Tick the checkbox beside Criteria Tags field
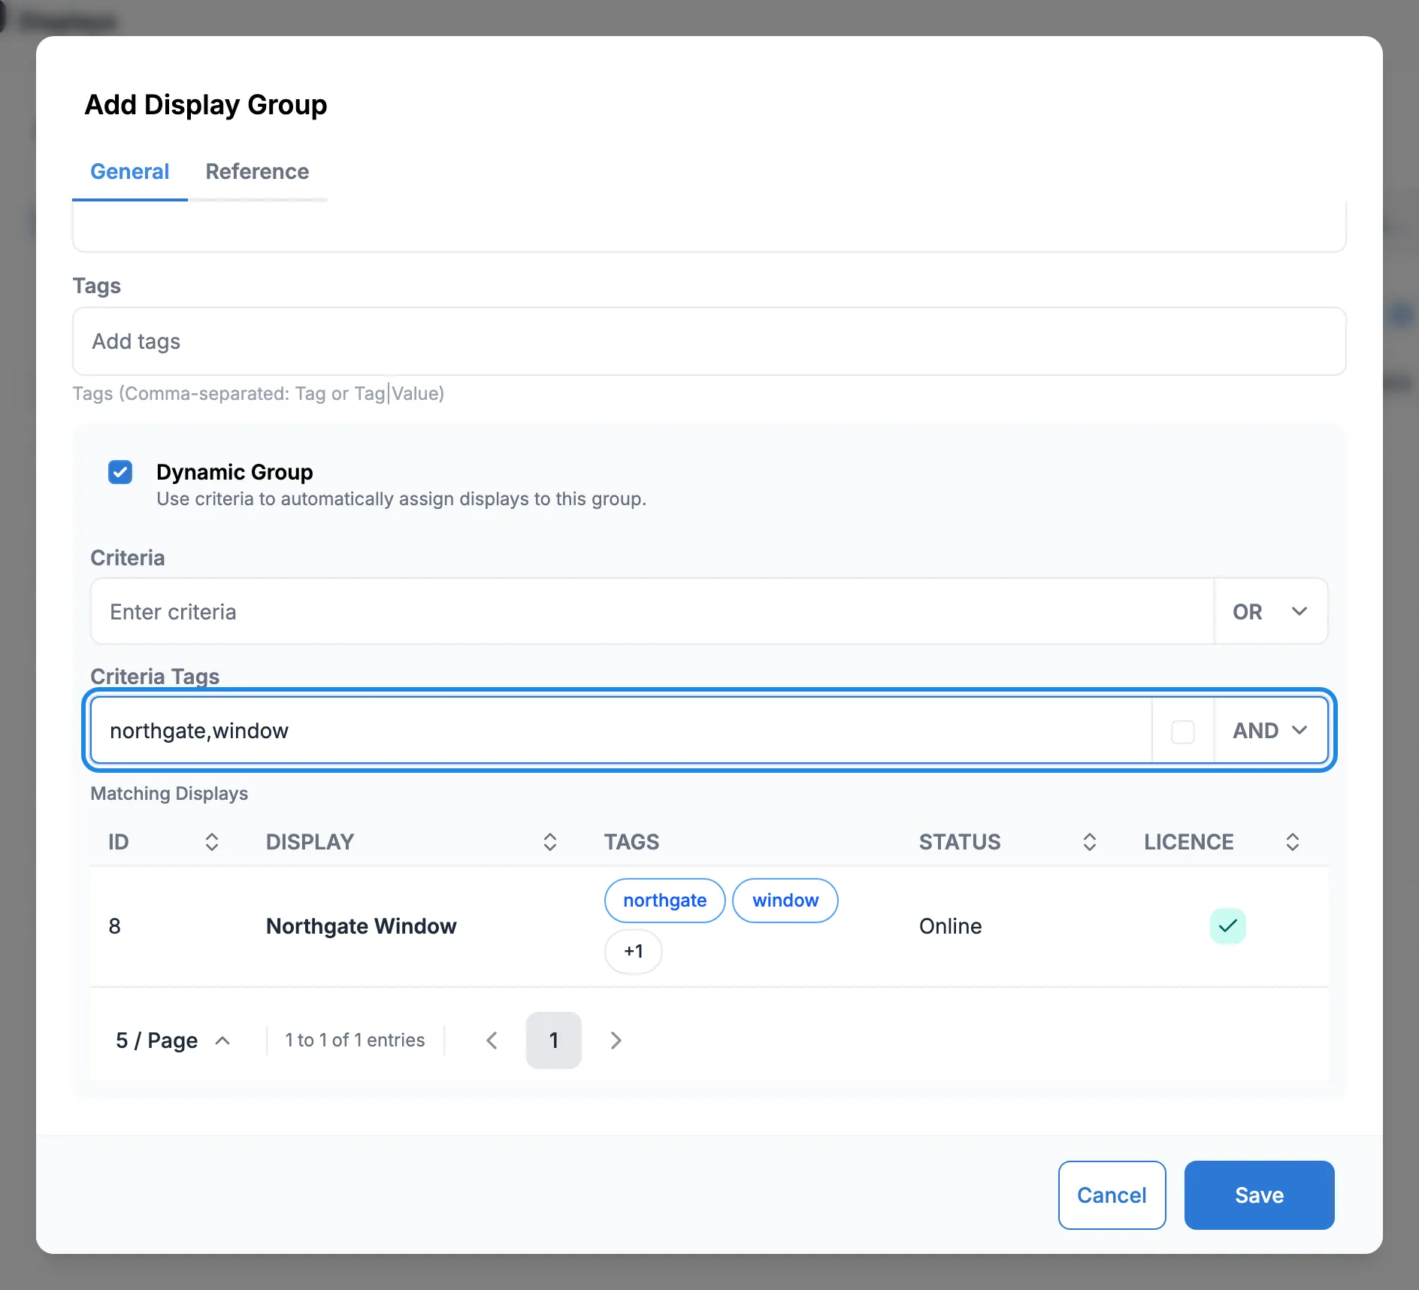The width and height of the screenshot is (1419, 1290). tap(1183, 731)
